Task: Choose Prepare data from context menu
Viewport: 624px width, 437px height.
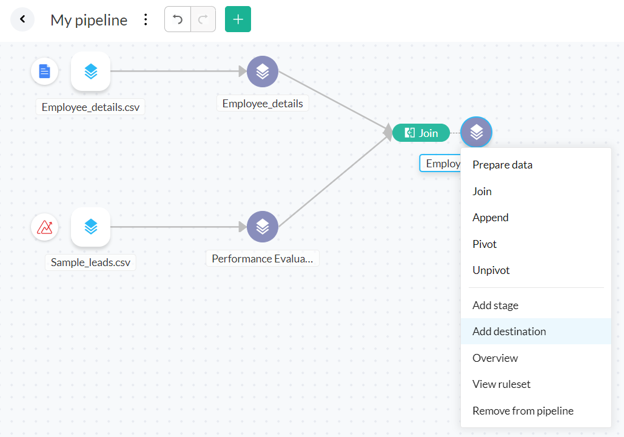Action: coord(535,165)
